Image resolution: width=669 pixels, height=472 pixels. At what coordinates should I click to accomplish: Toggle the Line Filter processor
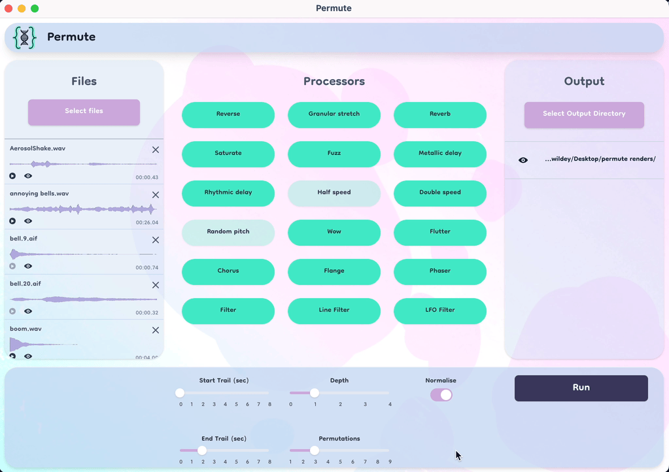click(x=334, y=311)
